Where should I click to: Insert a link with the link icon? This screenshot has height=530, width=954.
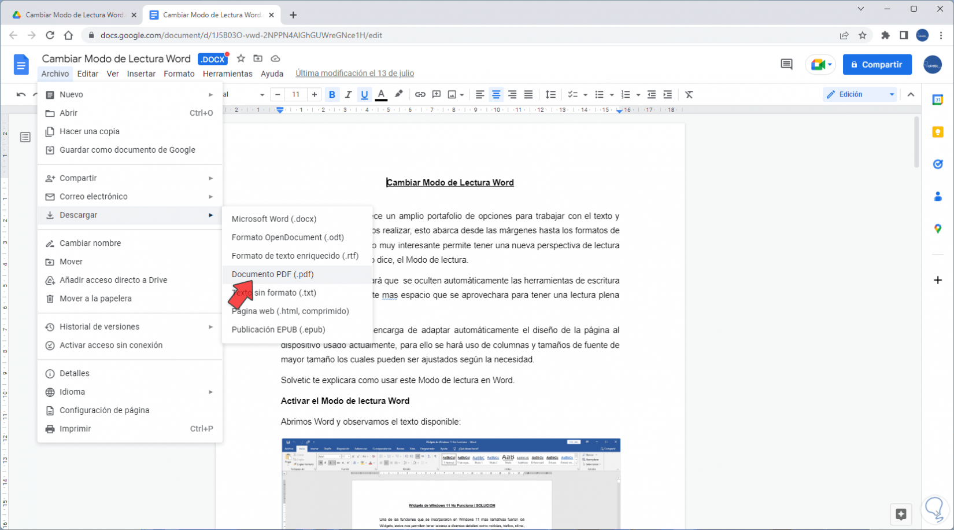coord(420,94)
